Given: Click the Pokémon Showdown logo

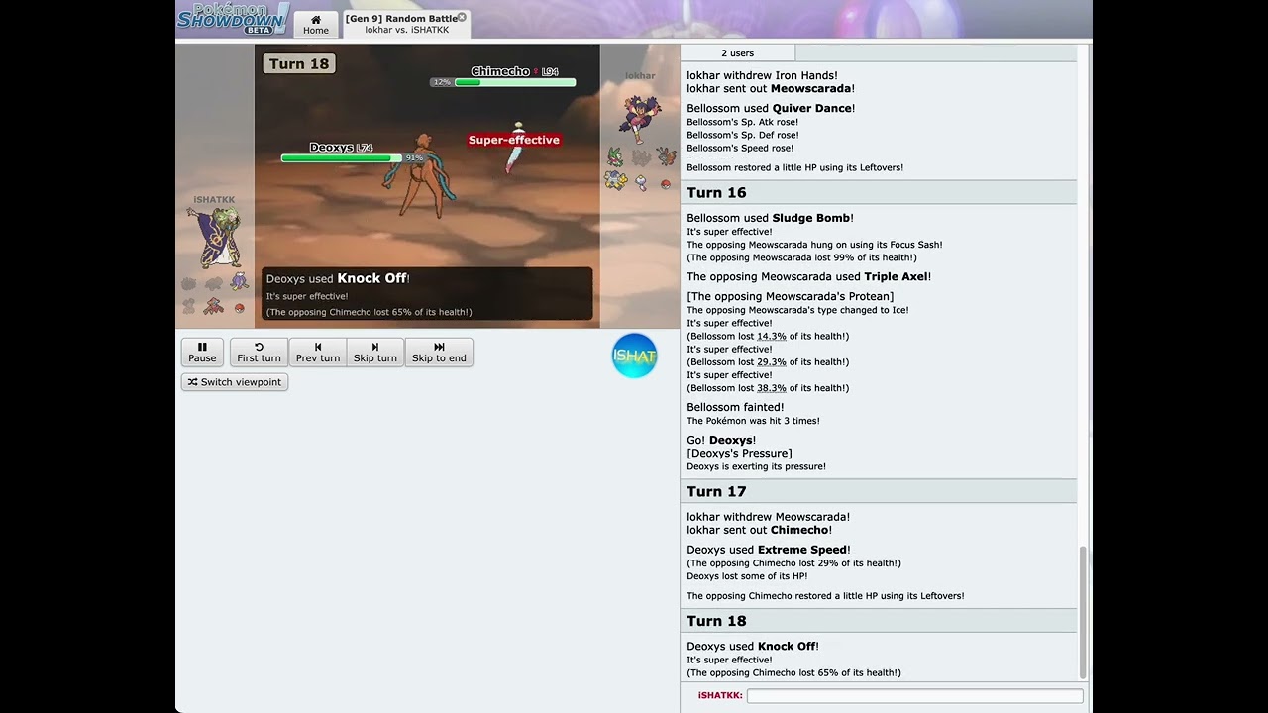Looking at the screenshot, I should coord(234,19).
